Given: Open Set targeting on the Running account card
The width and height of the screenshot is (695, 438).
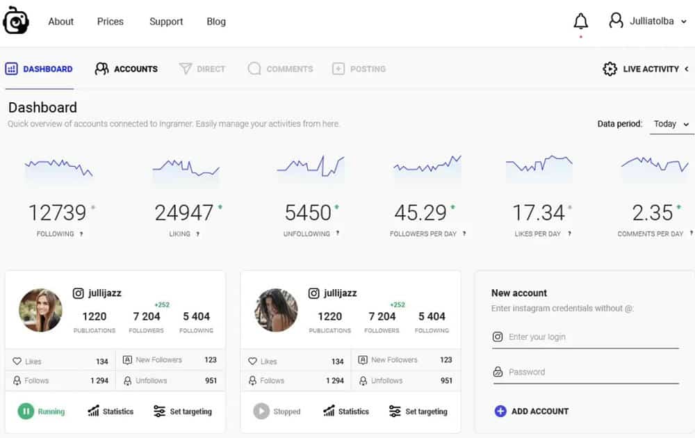Looking at the screenshot, I should click(x=183, y=411).
